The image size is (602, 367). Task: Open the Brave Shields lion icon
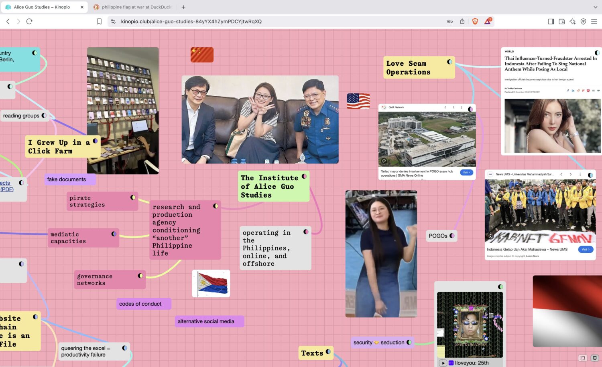pyautogui.click(x=475, y=22)
